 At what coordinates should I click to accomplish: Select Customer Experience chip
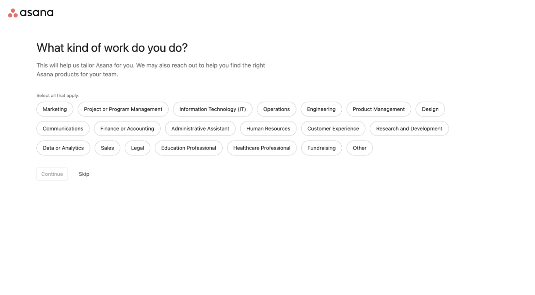pyautogui.click(x=333, y=128)
